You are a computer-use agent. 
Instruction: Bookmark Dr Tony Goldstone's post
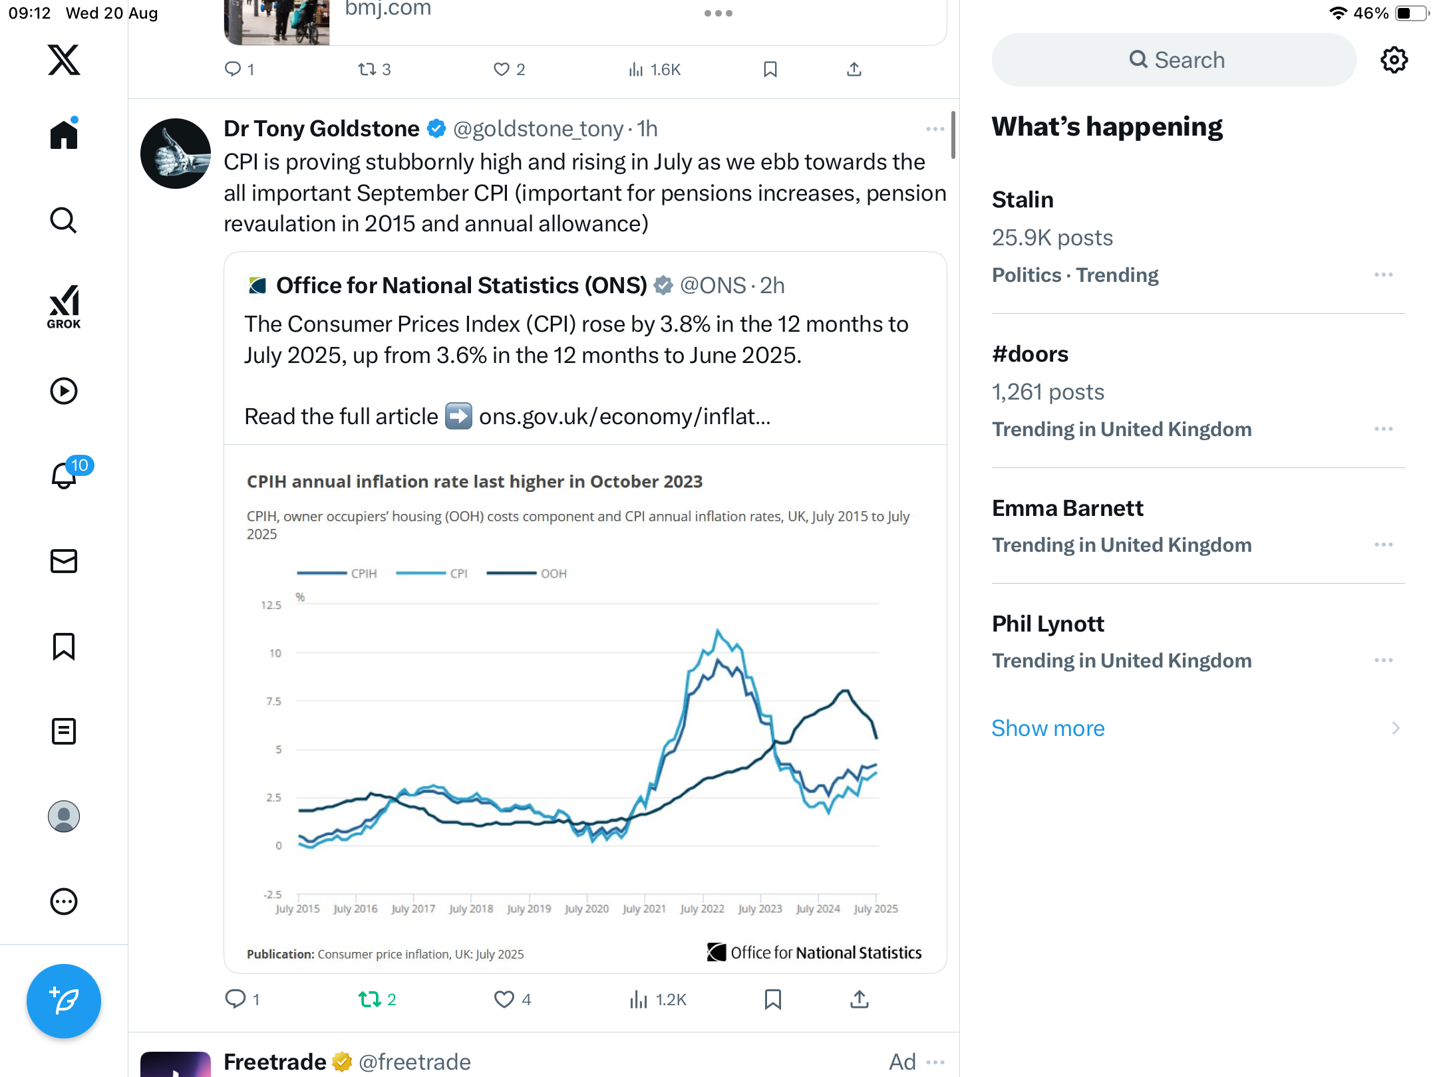772,999
